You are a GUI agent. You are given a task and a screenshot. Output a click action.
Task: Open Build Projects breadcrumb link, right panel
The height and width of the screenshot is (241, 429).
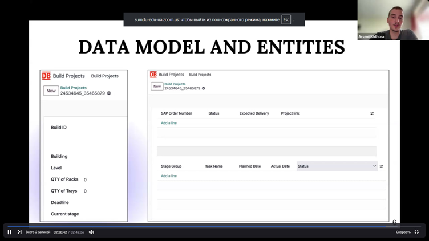click(x=175, y=84)
